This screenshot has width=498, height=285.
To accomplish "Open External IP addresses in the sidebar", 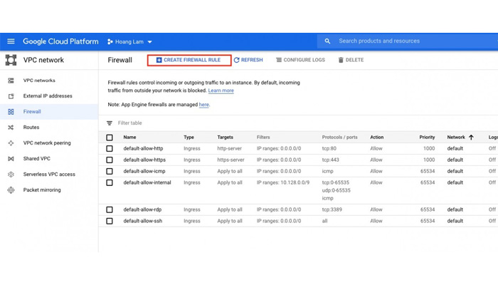I will (x=48, y=96).
